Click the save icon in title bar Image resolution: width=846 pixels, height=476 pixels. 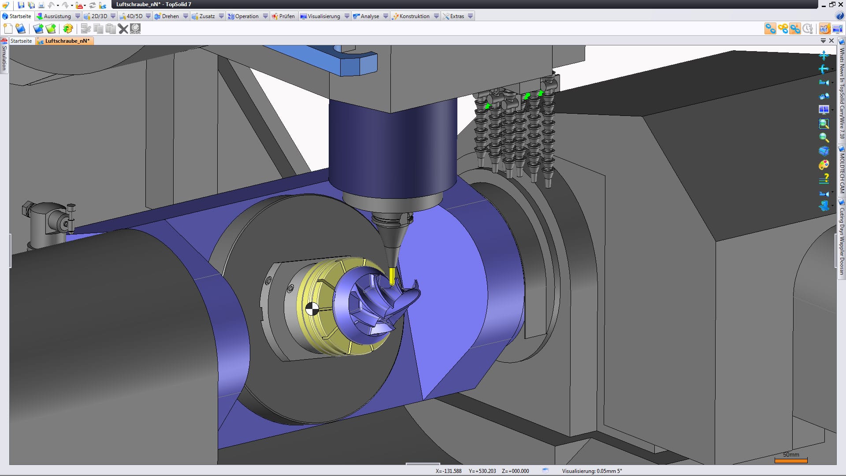[x=21, y=5]
